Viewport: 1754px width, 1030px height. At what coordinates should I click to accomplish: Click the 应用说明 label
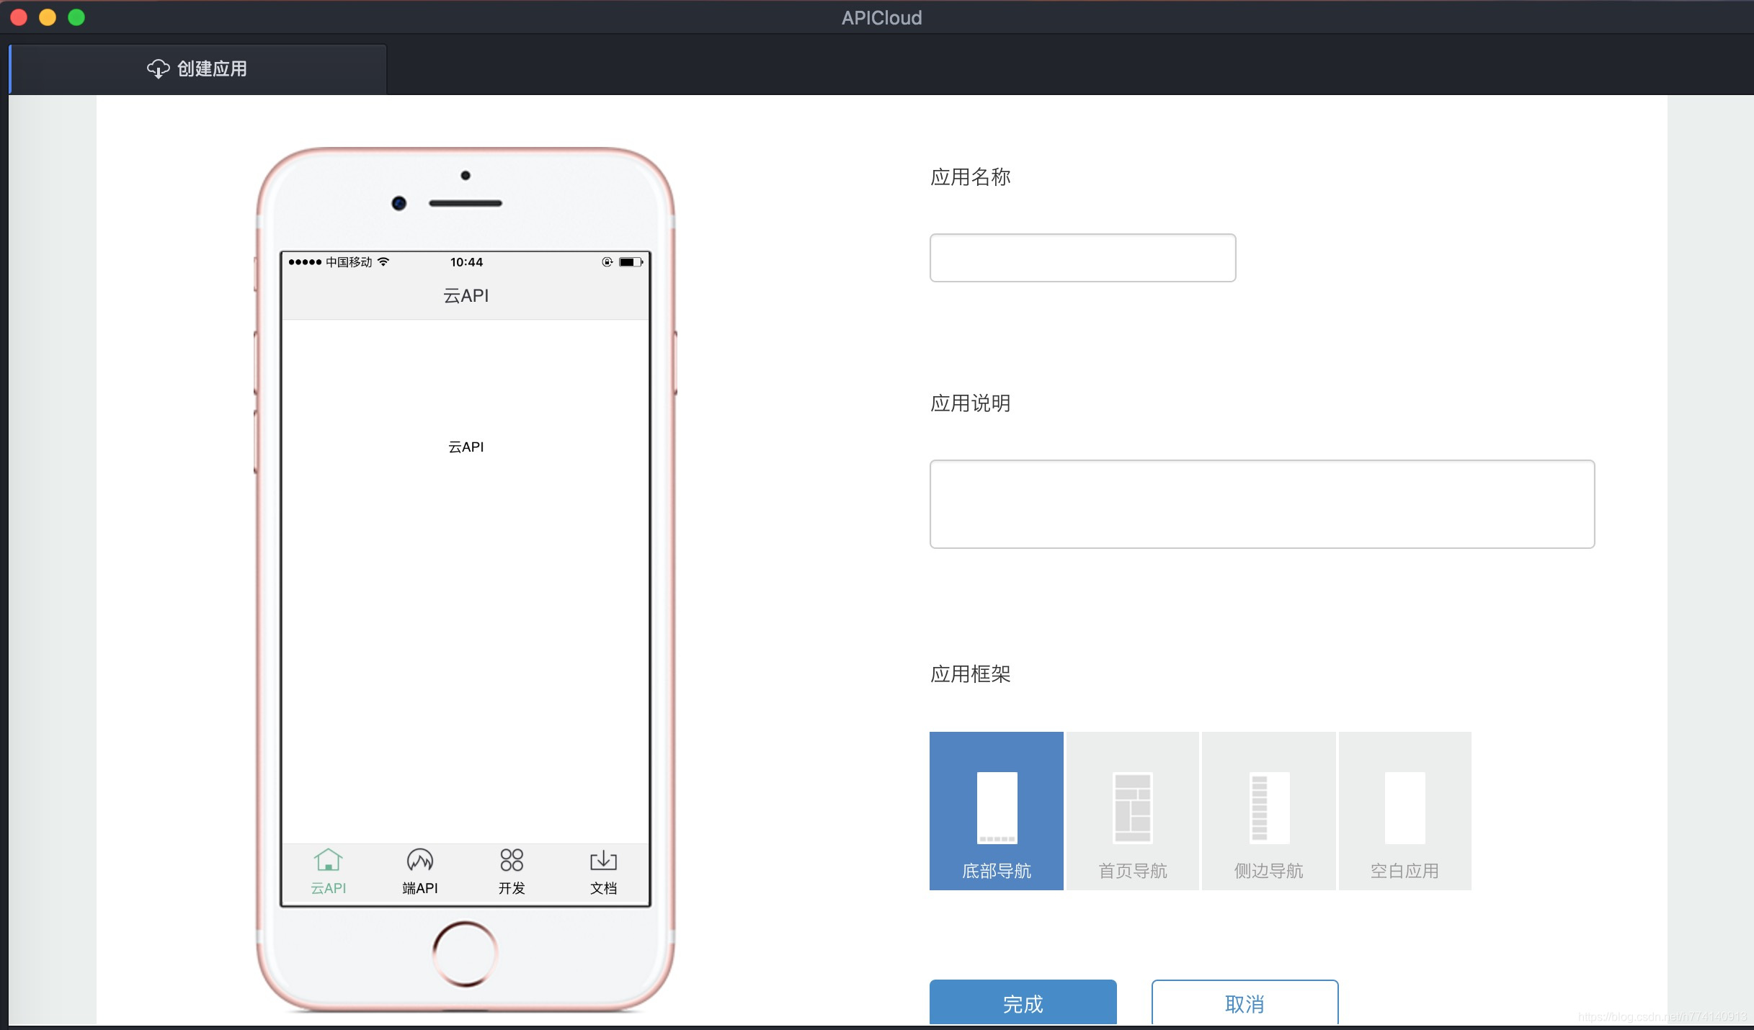click(x=971, y=403)
